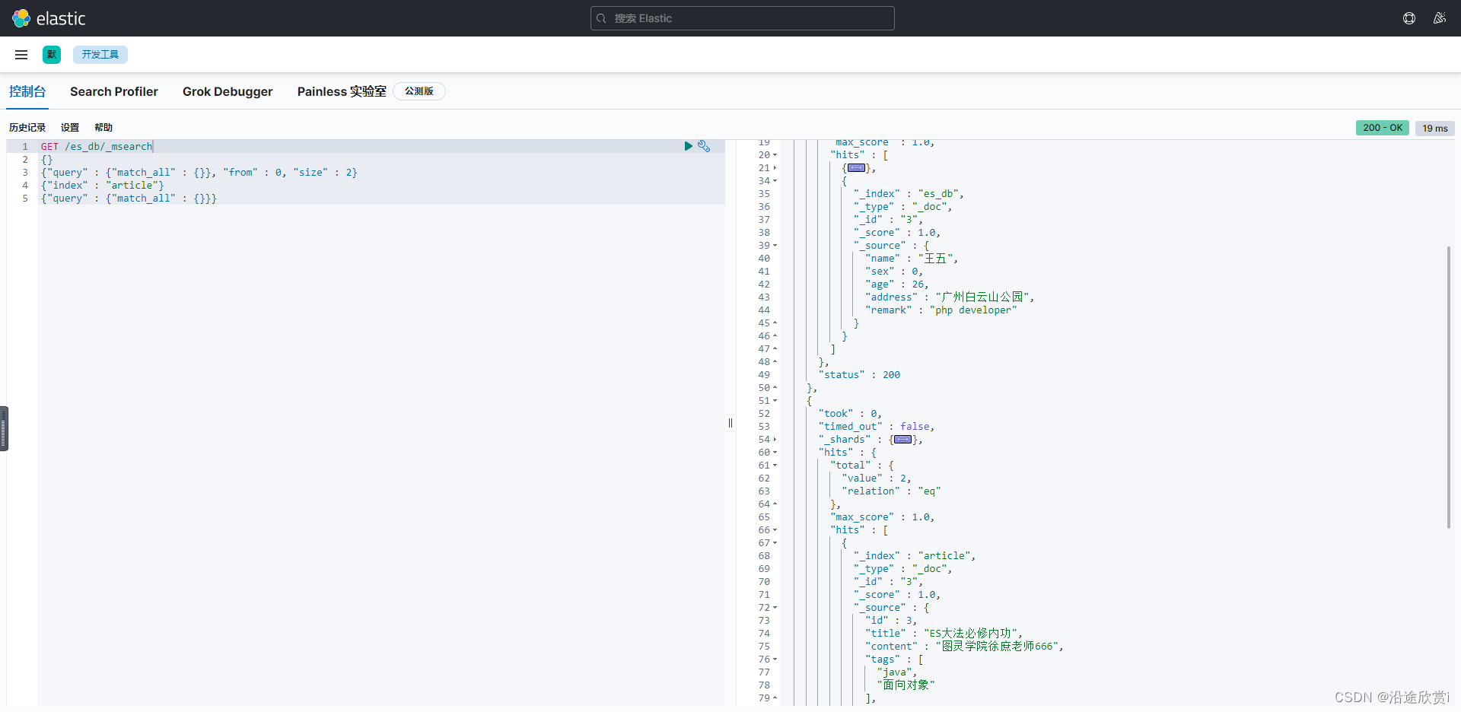Open the Grok Debugger tab
The image size is (1461, 712).
click(228, 91)
